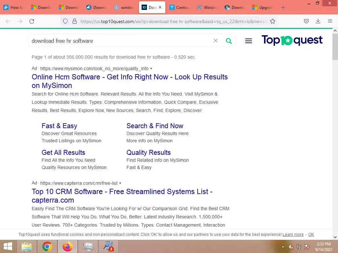Click the muted volume tray icon
This screenshot has width=338, height=253.
pyautogui.click(x=291, y=247)
